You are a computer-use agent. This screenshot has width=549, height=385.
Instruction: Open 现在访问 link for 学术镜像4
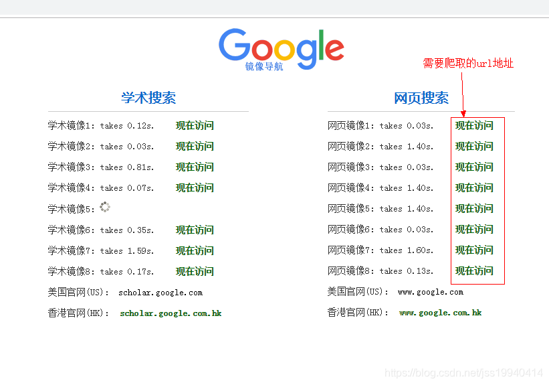tap(195, 187)
